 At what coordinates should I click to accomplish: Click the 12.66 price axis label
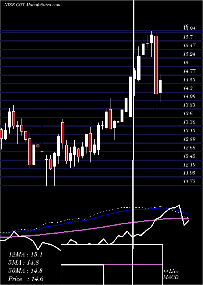click(x=190, y=147)
